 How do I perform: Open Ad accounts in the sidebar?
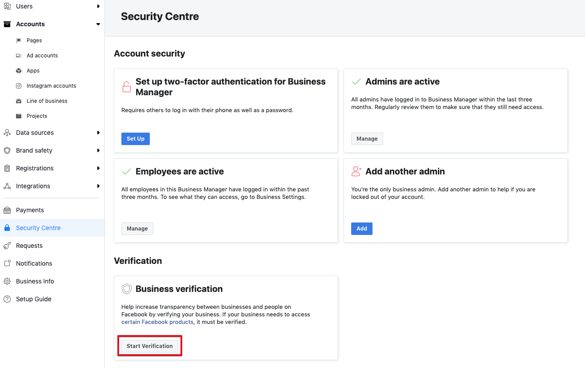[42, 56]
